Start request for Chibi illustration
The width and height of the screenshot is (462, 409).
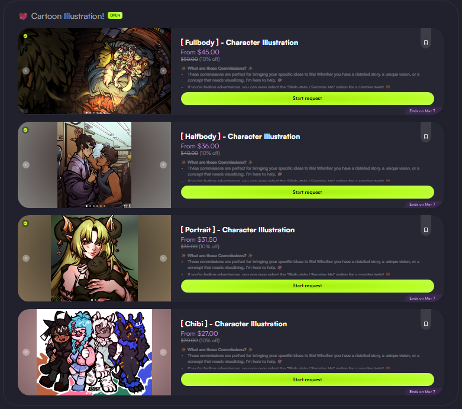pyautogui.click(x=308, y=379)
